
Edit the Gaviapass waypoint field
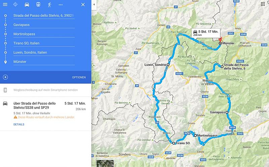tap(44, 25)
